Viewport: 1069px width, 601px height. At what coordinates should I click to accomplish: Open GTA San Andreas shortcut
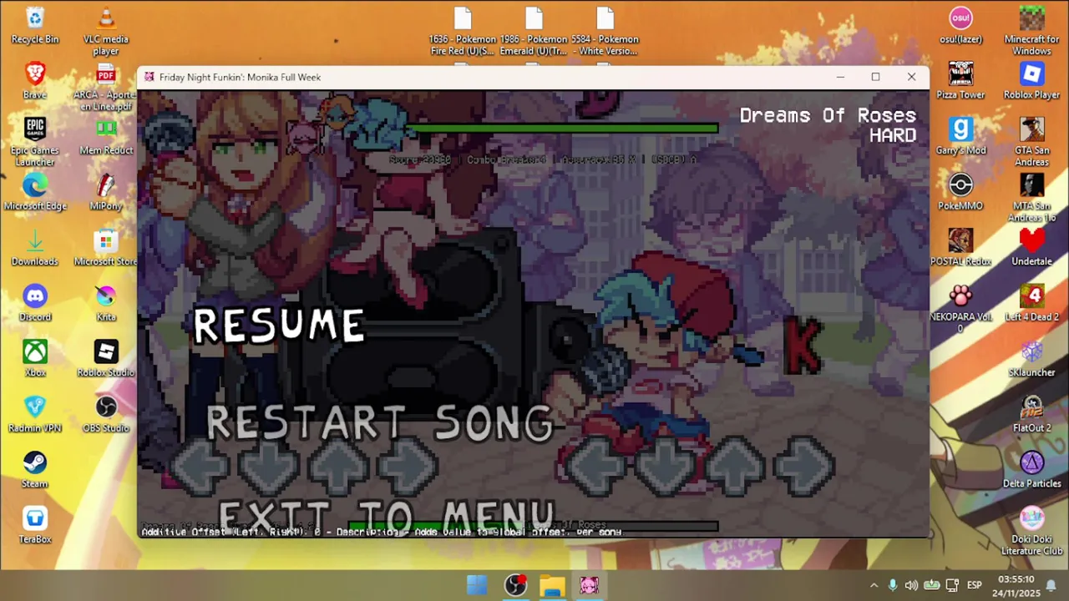point(1032,141)
